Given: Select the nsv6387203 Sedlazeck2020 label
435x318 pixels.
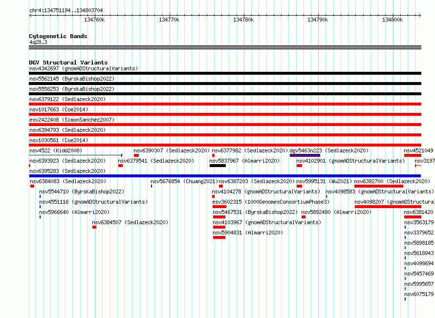Looking at the screenshot, I should [x=257, y=181].
